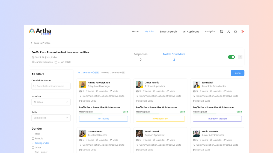
Task: Go to the Home menu
Action: point(135,32)
